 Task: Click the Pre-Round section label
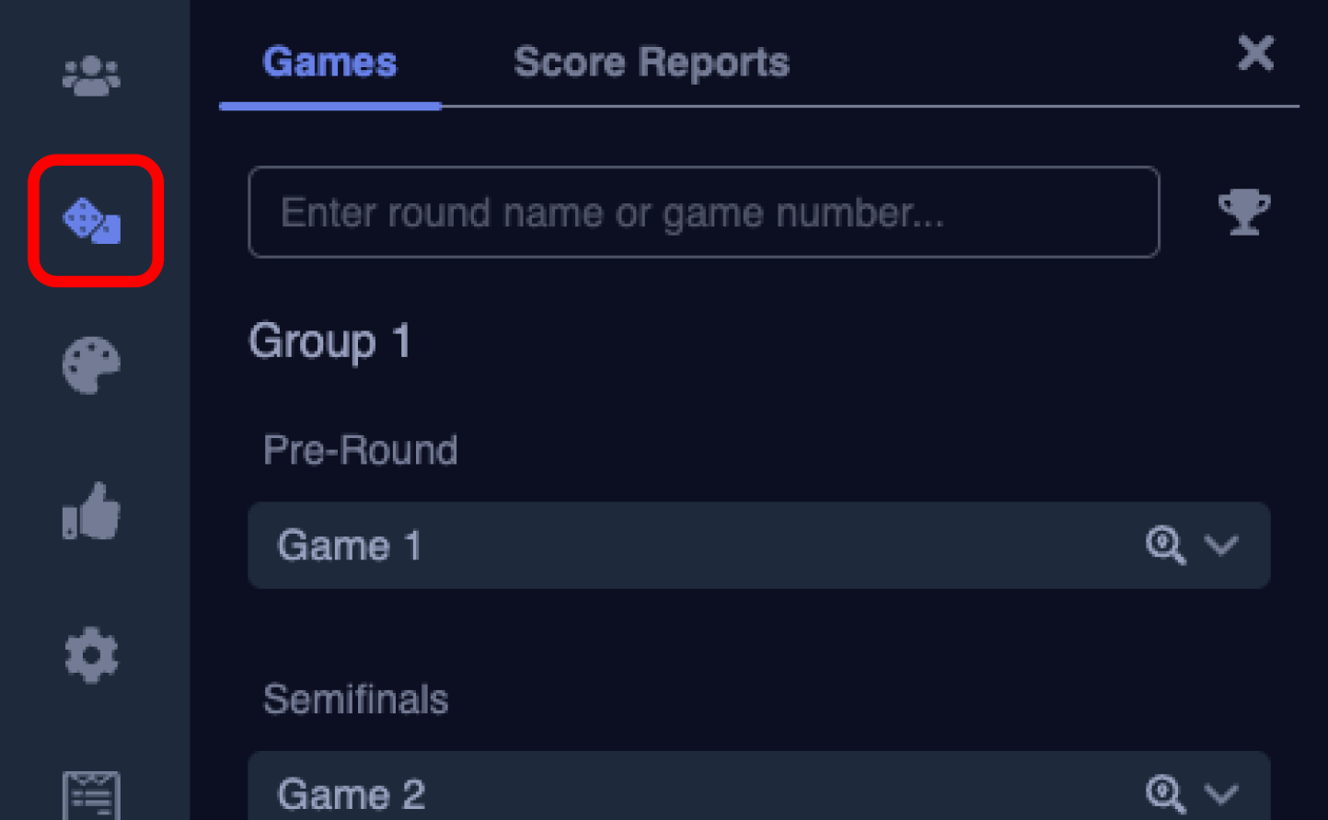point(360,450)
